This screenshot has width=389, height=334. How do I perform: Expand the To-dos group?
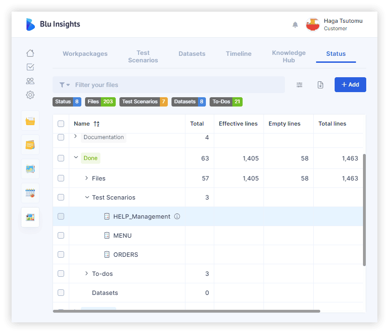click(x=86, y=274)
